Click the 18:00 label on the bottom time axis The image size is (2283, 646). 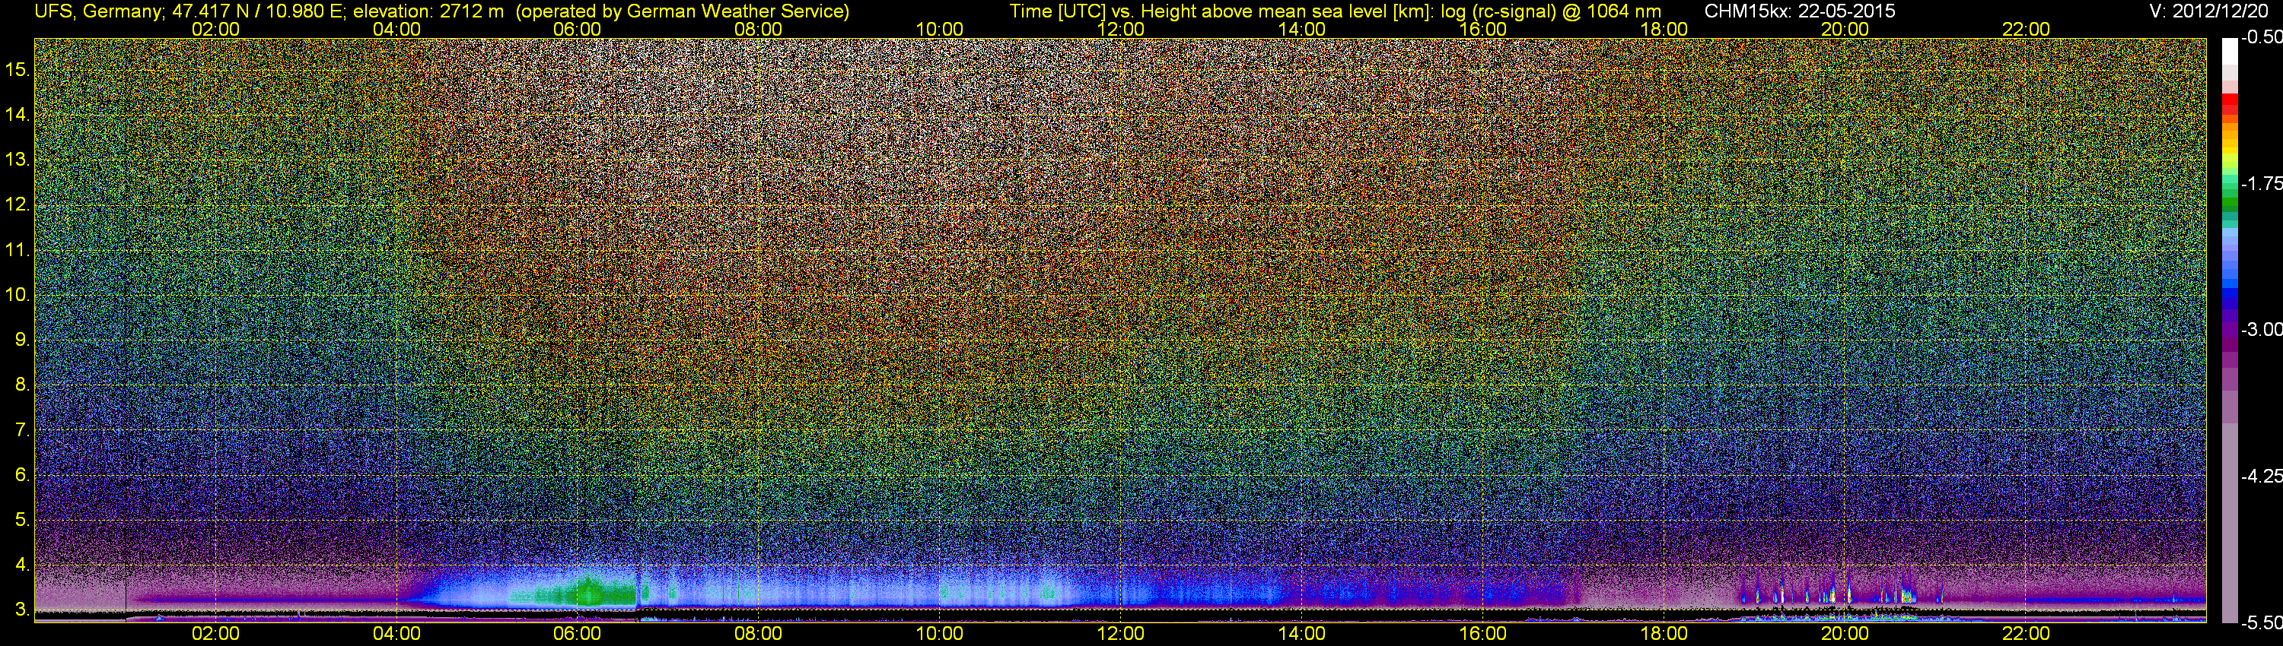pyautogui.click(x=1664, y=635)
